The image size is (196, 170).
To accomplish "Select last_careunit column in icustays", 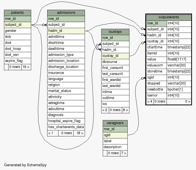I will 115,74.
